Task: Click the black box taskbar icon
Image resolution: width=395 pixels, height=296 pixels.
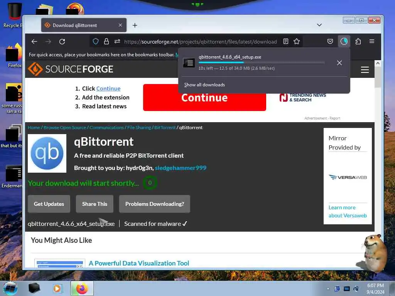Action: (x=34, y=288)
